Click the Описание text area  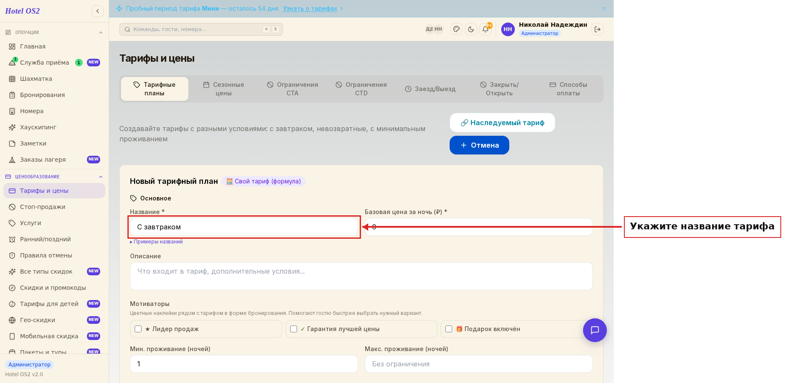[x=361, y=276]
